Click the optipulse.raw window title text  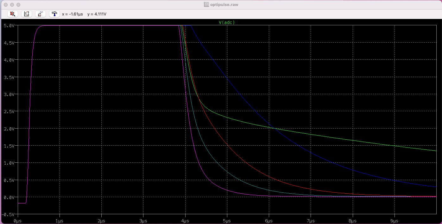coord(224,5)
